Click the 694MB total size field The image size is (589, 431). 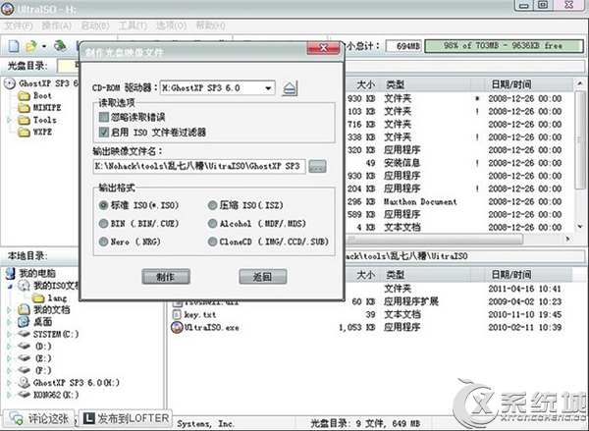pyautogui.click(x=403, y=46)
